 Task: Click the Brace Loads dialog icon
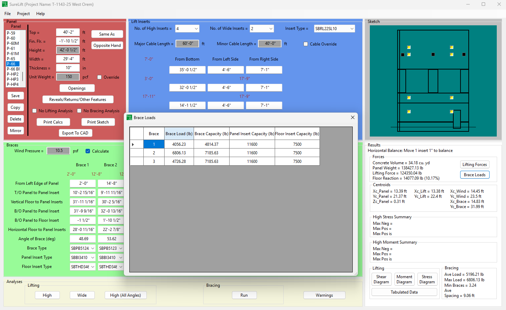(x=129, y=117)
